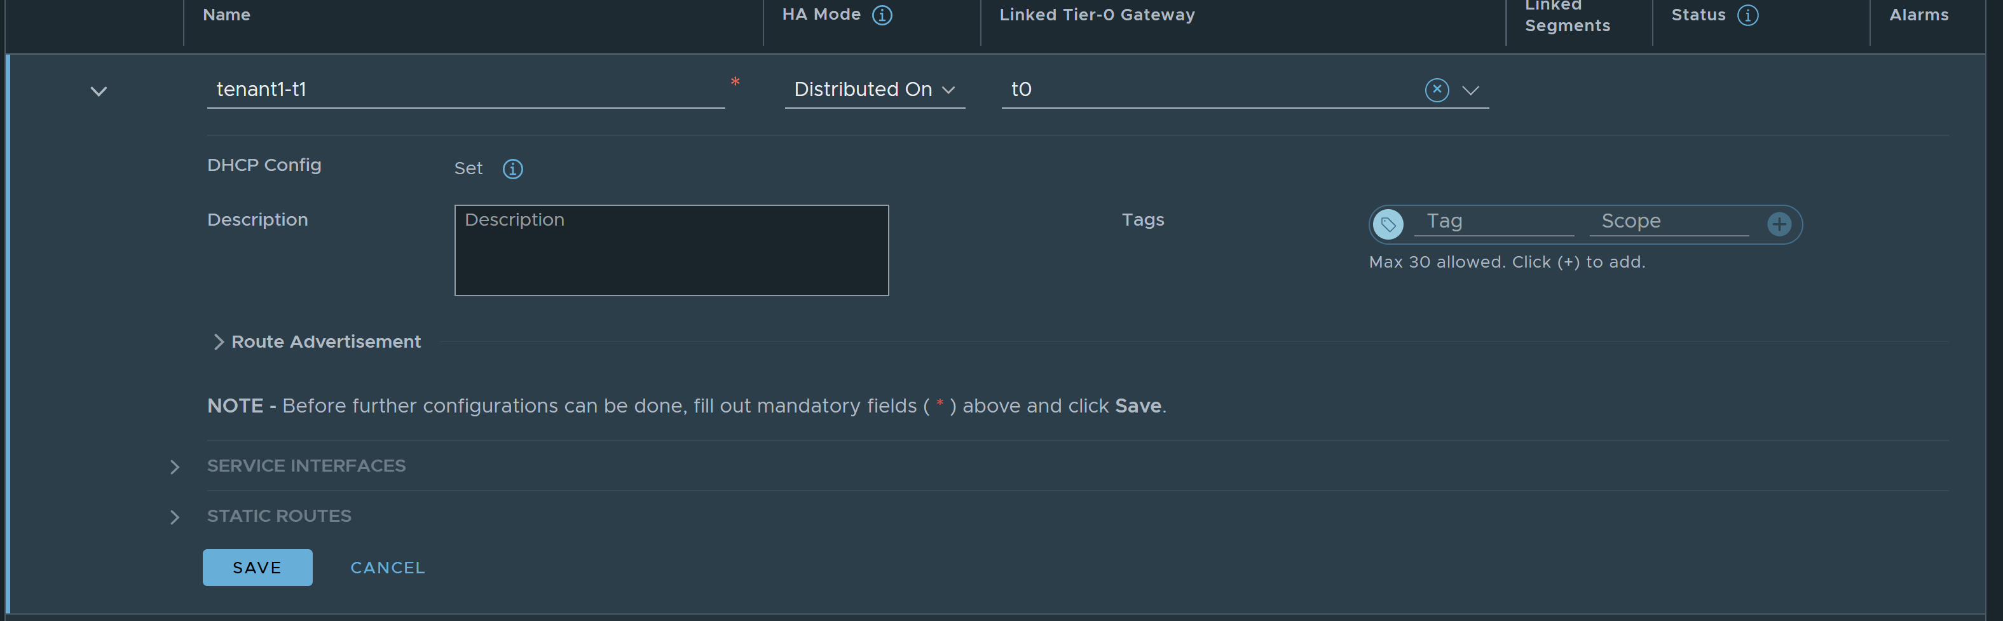
Task: Open the Linked Tier-0 Gateway dropdown arrow
Action: [1470, 90]
